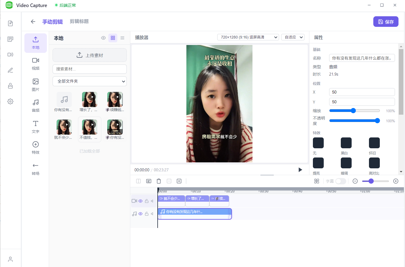
Task: Toggle material preview eye icon
Action: click(103, 38)
